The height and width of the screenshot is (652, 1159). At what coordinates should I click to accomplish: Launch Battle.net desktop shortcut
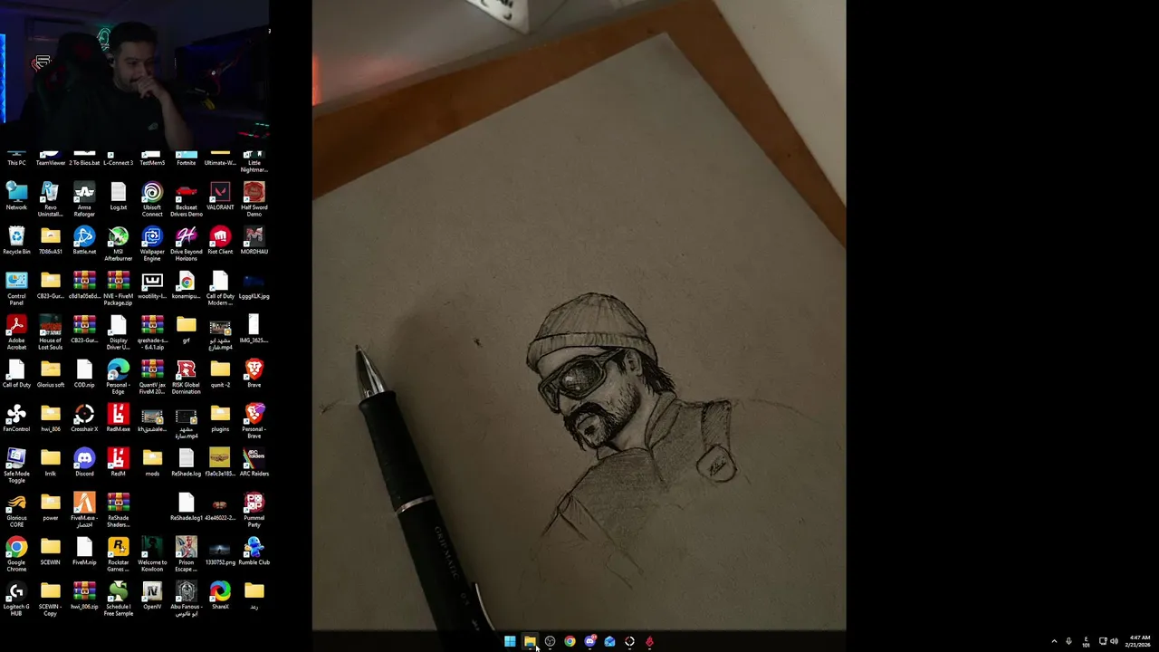coord(84,241)
